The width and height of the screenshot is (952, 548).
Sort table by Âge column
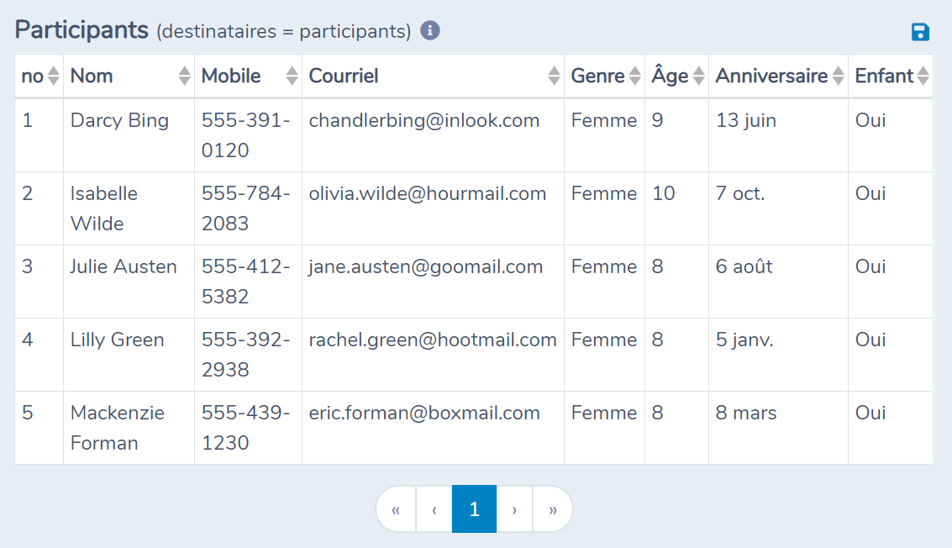tap(677, 76)
